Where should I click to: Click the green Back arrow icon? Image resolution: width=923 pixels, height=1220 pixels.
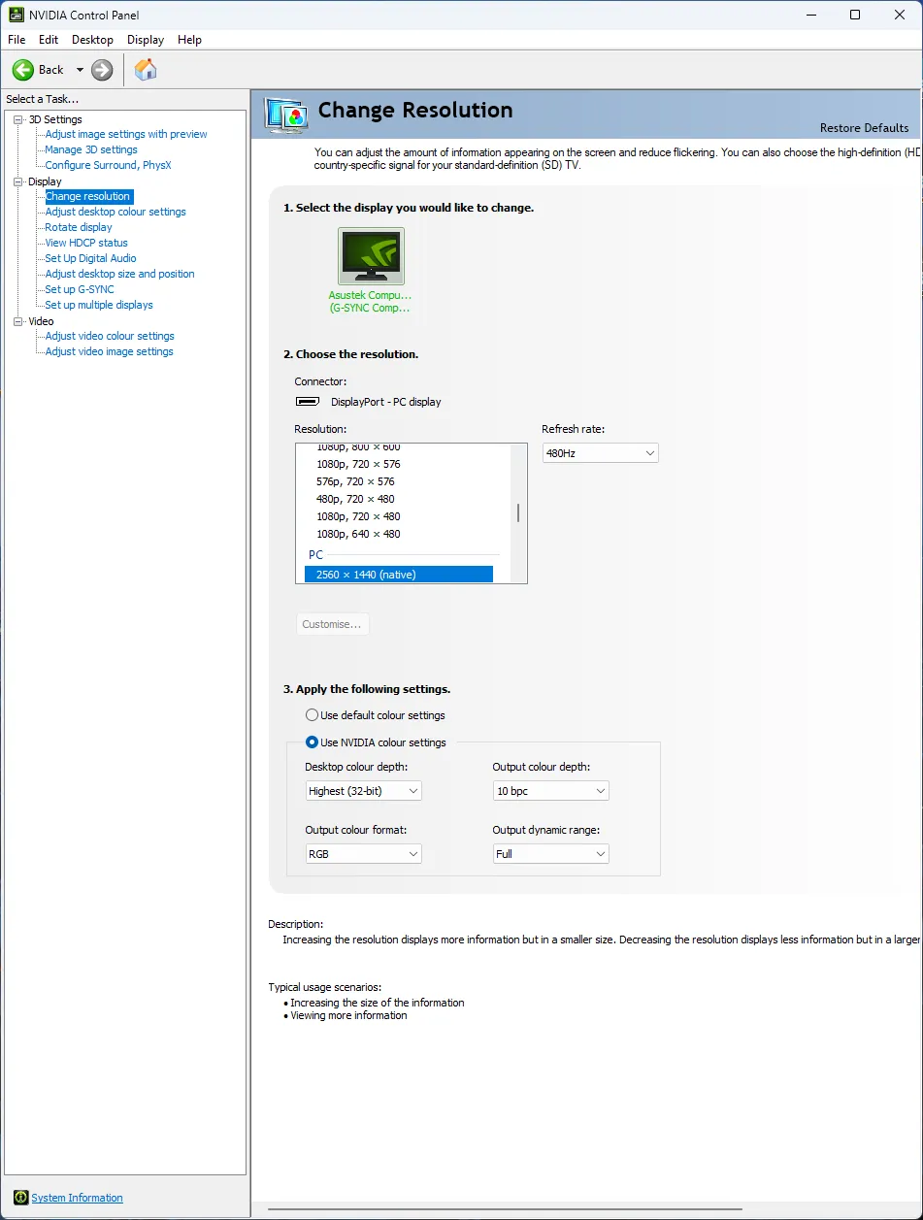point(23,70)
